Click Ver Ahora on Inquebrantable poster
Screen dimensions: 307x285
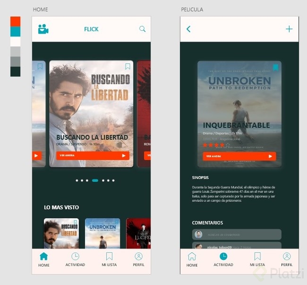click(239, 156)
